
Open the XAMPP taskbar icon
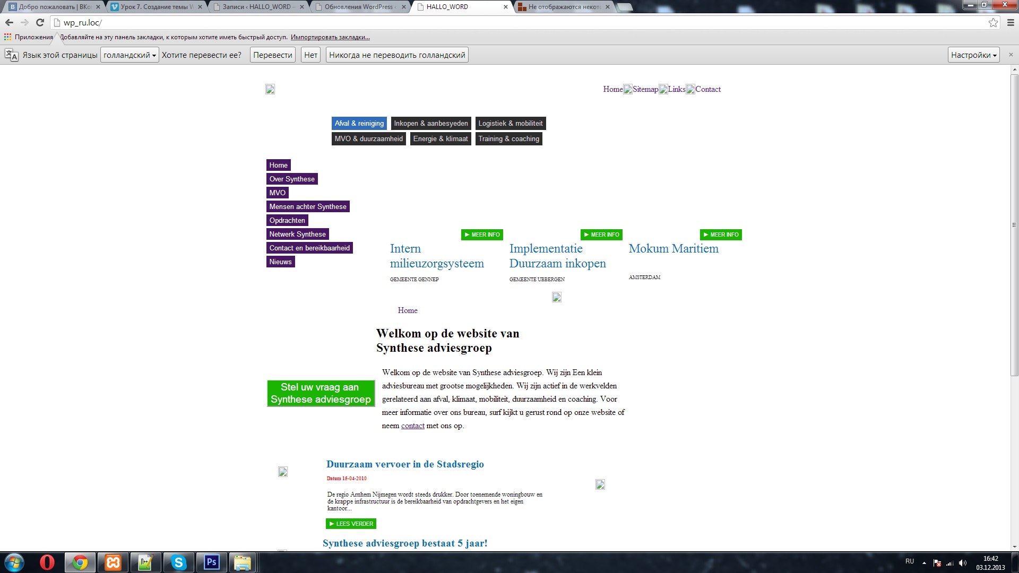[113, 562]
